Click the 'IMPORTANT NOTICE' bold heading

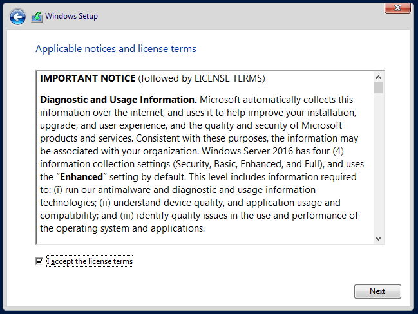pyautogui.click(x=88, y=78)
